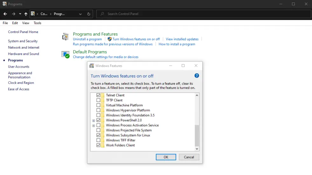Select the Windows TIFF IFilter row text
The height and width of the screenshot is (175, 312).
[121, 140]
